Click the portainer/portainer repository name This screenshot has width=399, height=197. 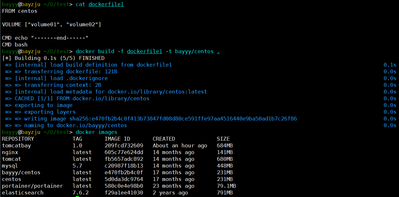[32, 186]
